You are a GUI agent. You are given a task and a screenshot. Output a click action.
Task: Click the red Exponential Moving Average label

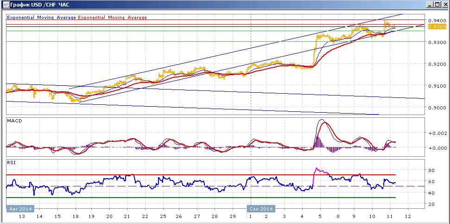(112, 18)
